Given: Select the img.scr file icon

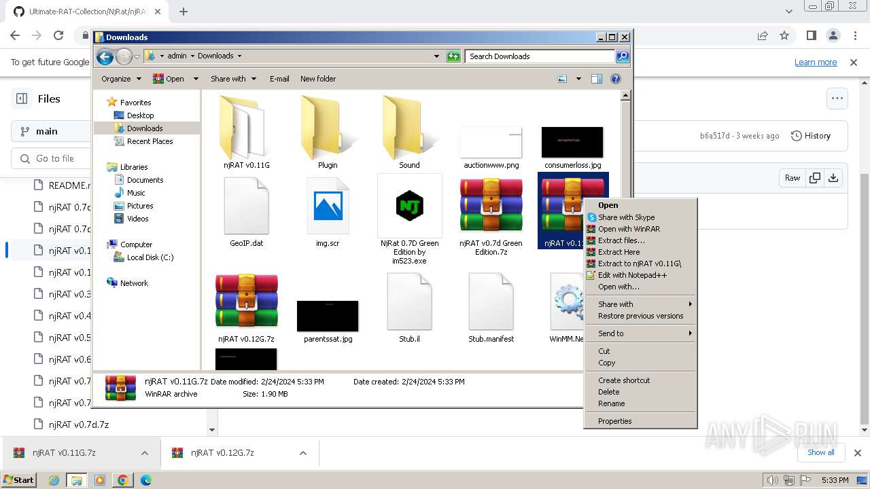Looking at the screenshot, I should pyautogui.click(x=328, y=206).
